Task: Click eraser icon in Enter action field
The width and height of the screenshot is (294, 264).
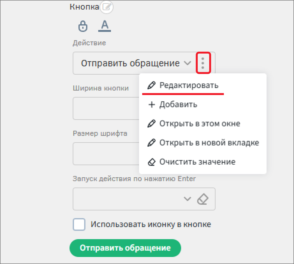Action: [x=203, y=199]
